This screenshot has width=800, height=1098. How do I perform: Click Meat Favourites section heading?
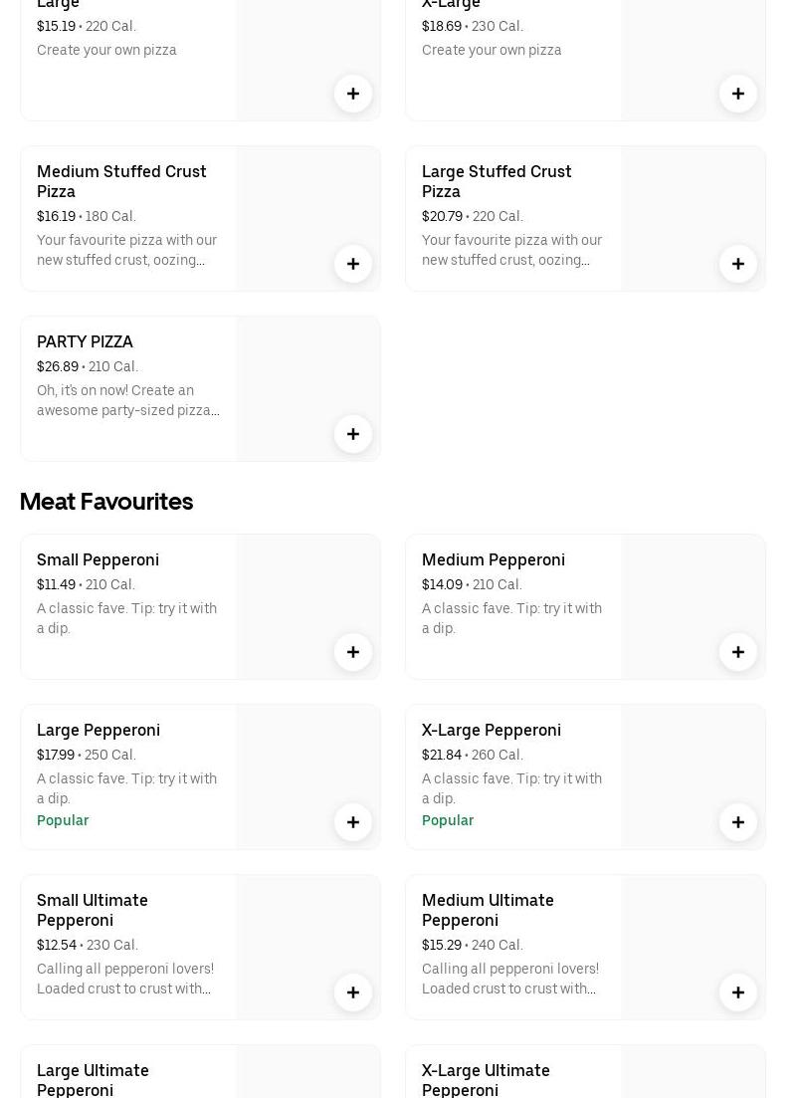point(106,501)
